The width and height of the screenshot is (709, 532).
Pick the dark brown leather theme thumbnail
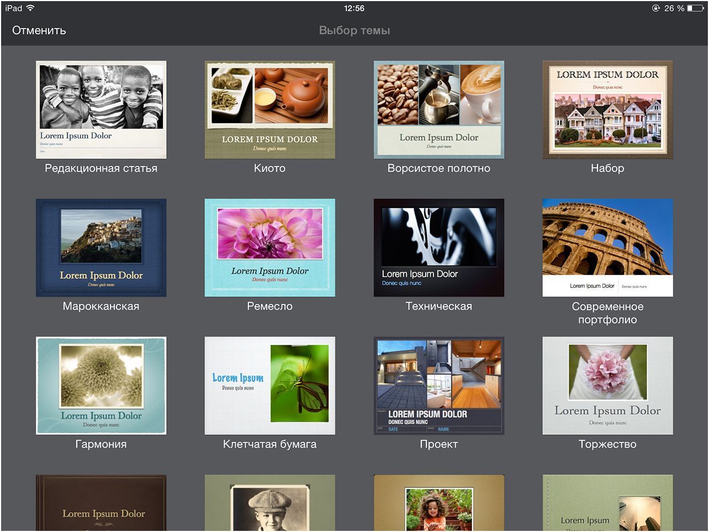tap(101, 503)
